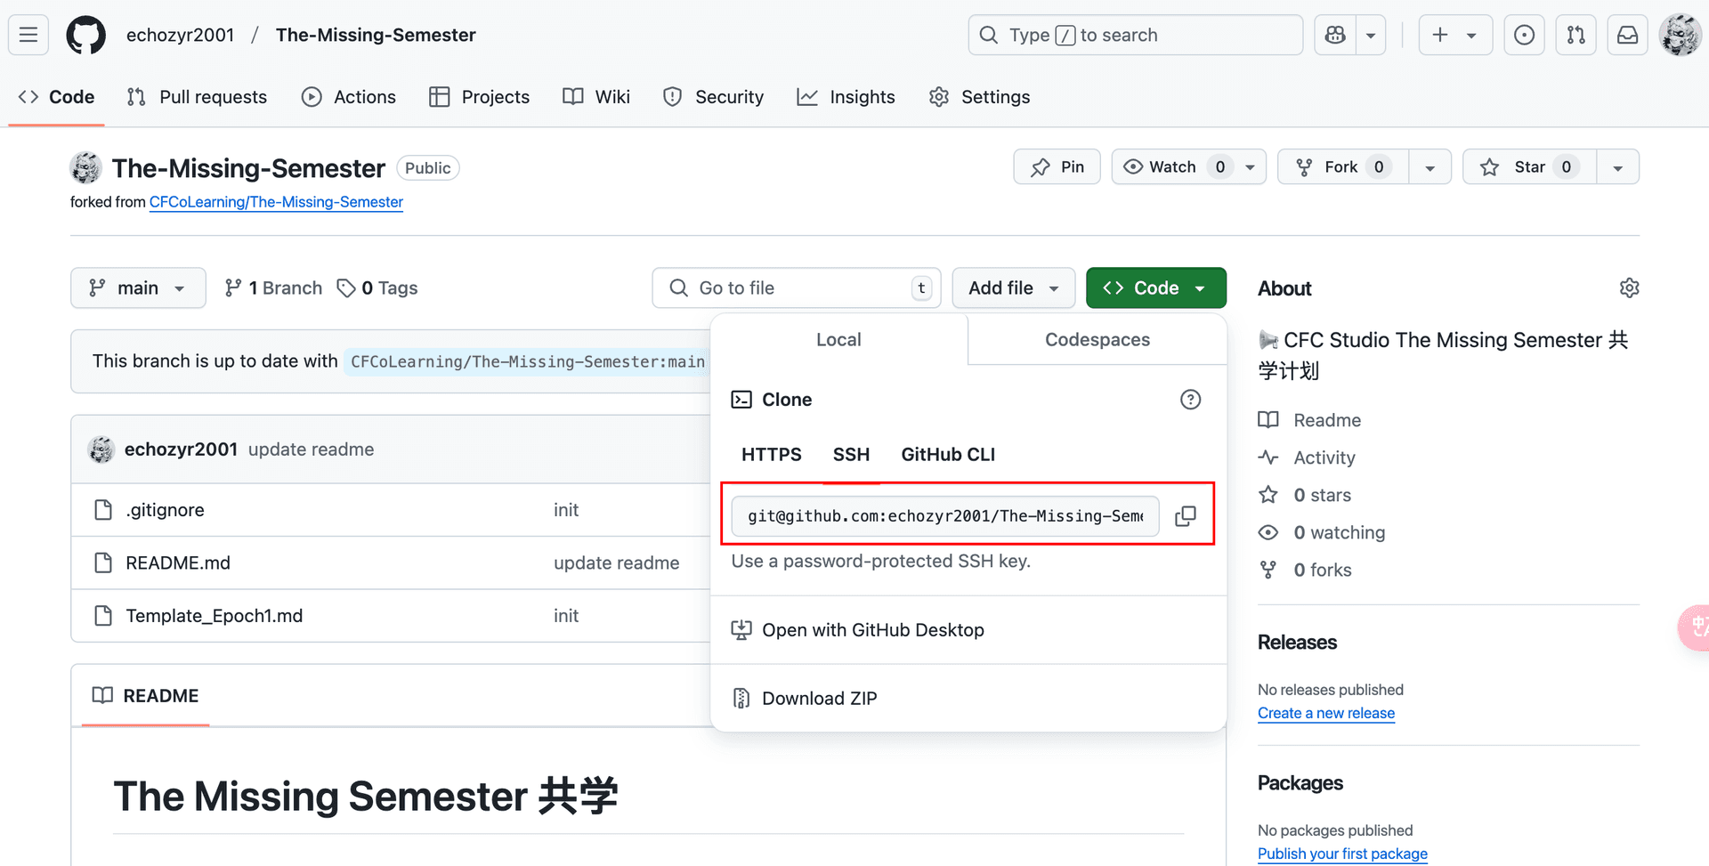
Task: Expand the main branch dropdown
Action: [138, 288]
